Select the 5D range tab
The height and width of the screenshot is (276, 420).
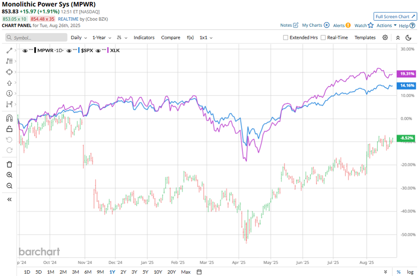38,272
